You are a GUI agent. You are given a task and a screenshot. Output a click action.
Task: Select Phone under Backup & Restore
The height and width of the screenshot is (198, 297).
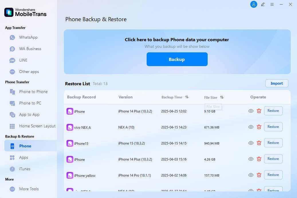click(x=30, y=146)
